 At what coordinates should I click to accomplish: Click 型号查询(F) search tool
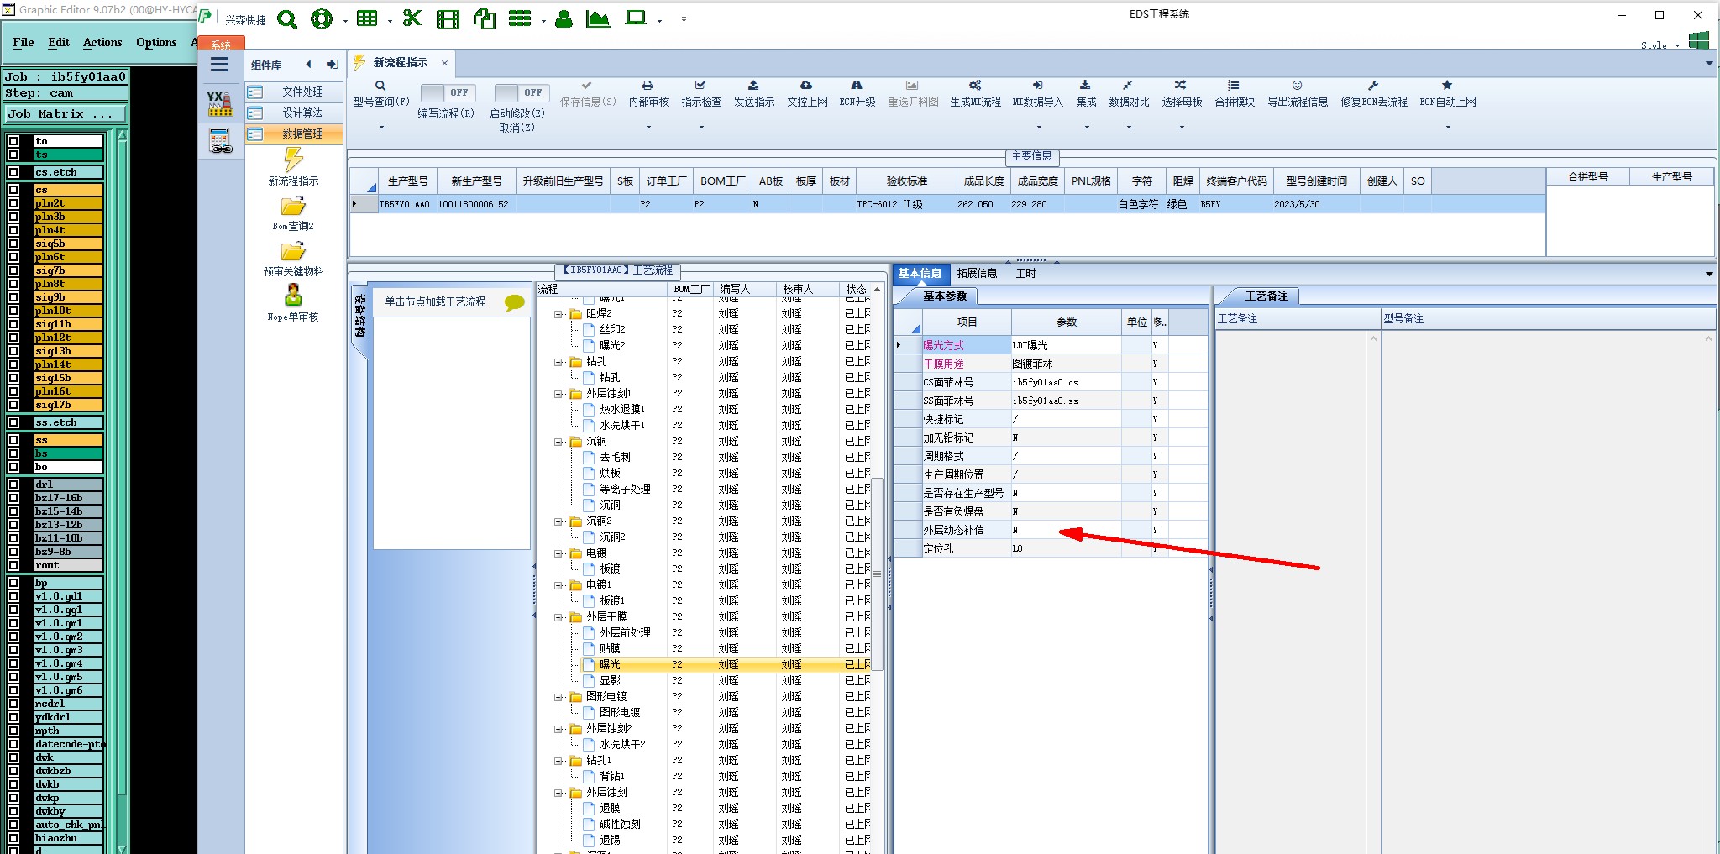click(380, 93)
